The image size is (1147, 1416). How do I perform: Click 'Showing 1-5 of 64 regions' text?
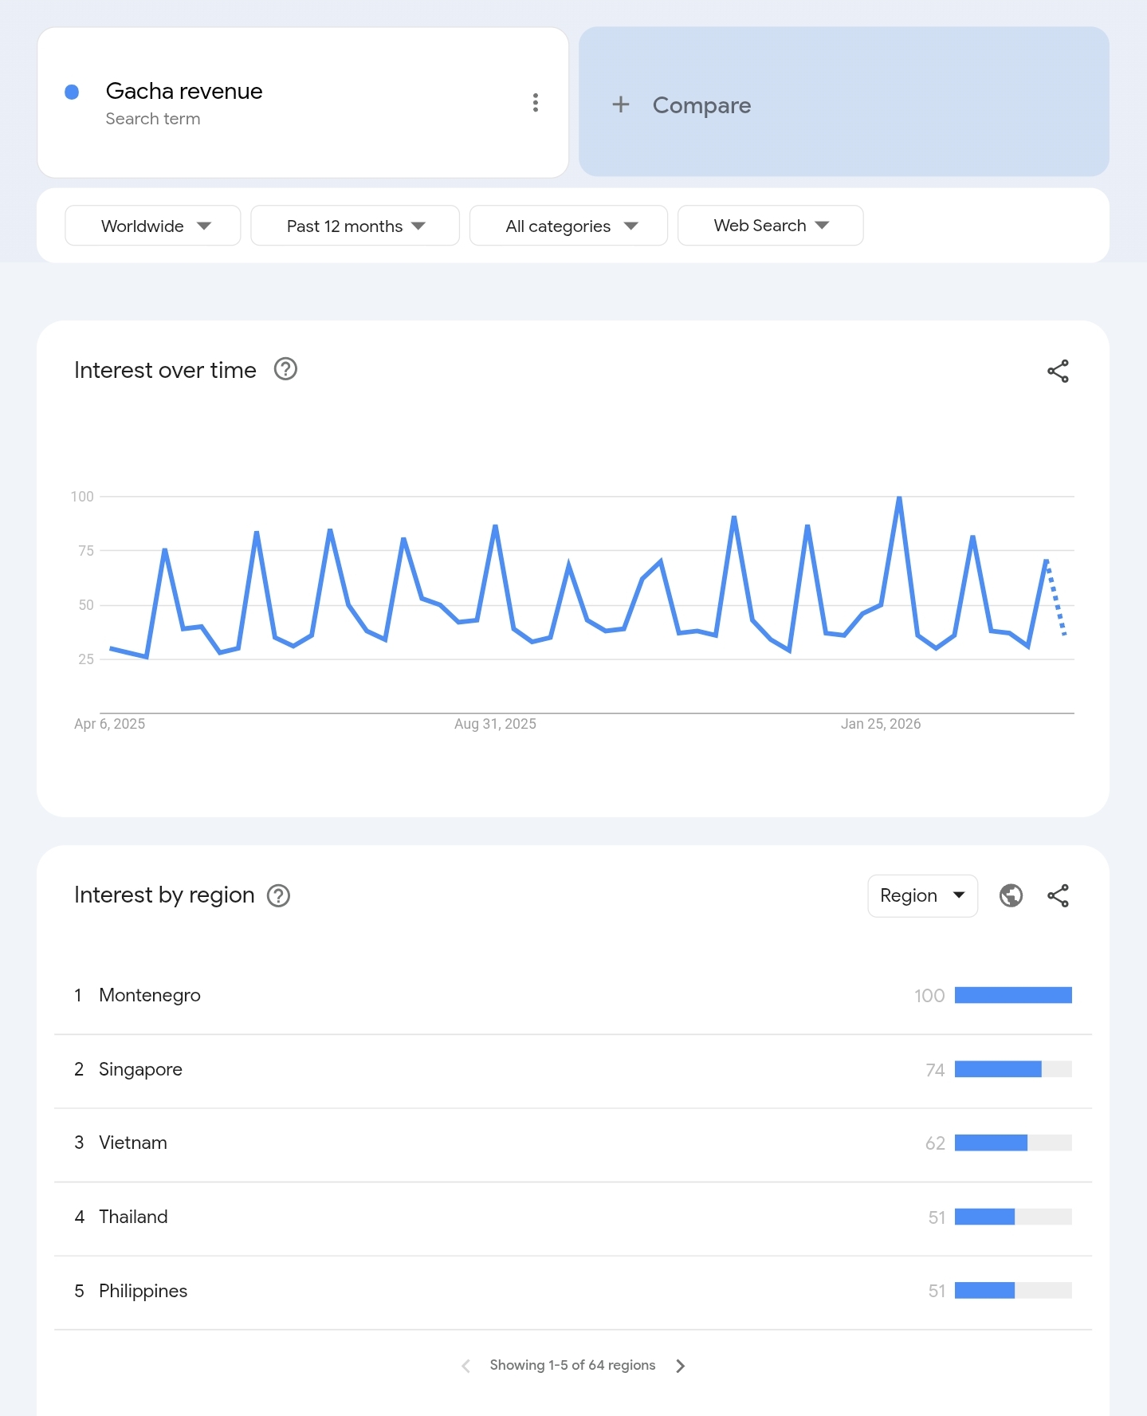(x=572, y=1365)
